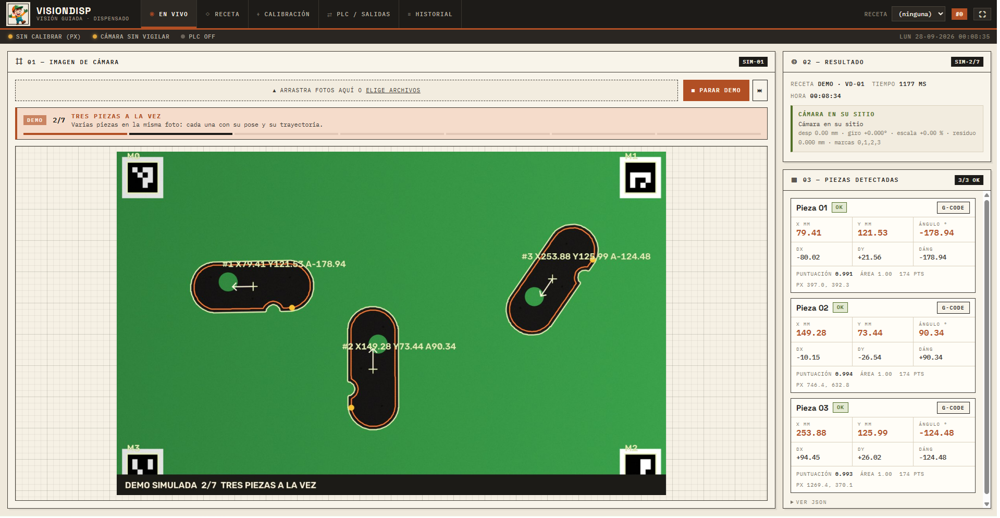
Task: Click the SIM-2/7 badge in Resultado panel
Action: point(967,61)
